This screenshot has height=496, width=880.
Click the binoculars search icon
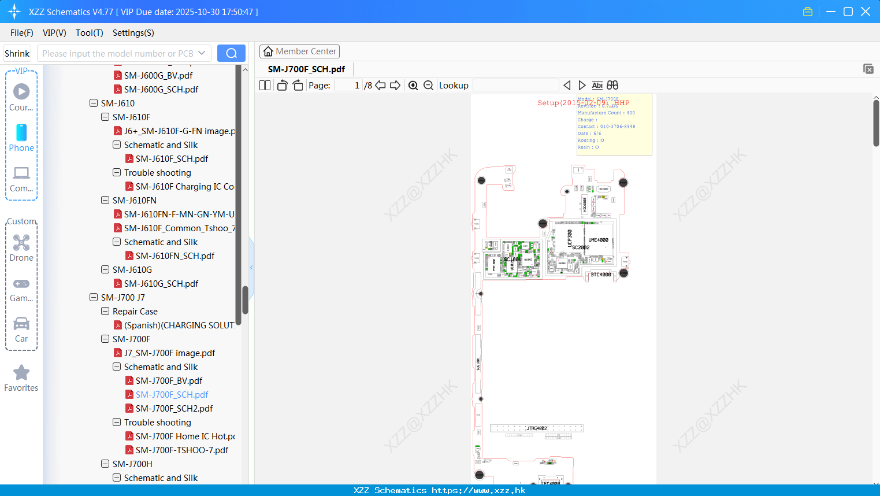tap(612, 86)
